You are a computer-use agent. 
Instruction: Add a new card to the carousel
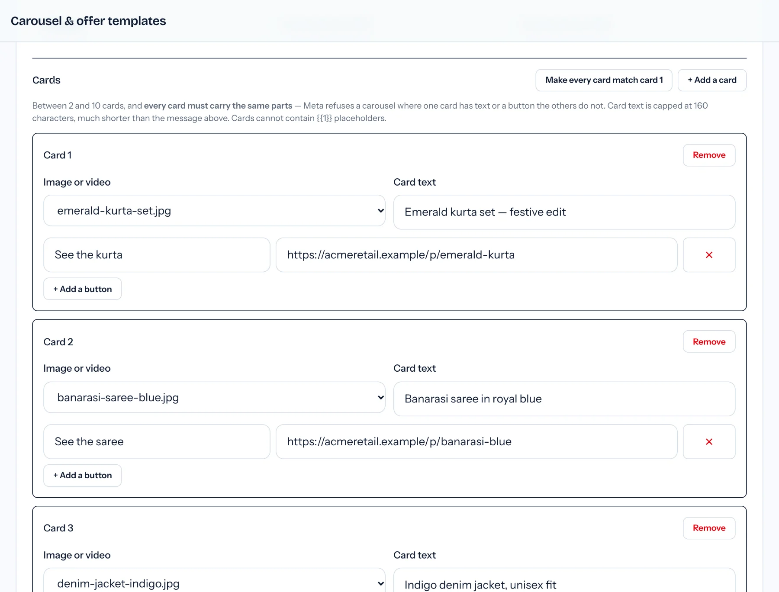point(712,80)
